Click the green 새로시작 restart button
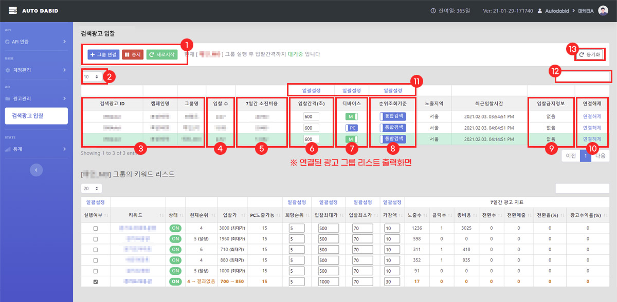617x302 pixels. click(161, 54)
